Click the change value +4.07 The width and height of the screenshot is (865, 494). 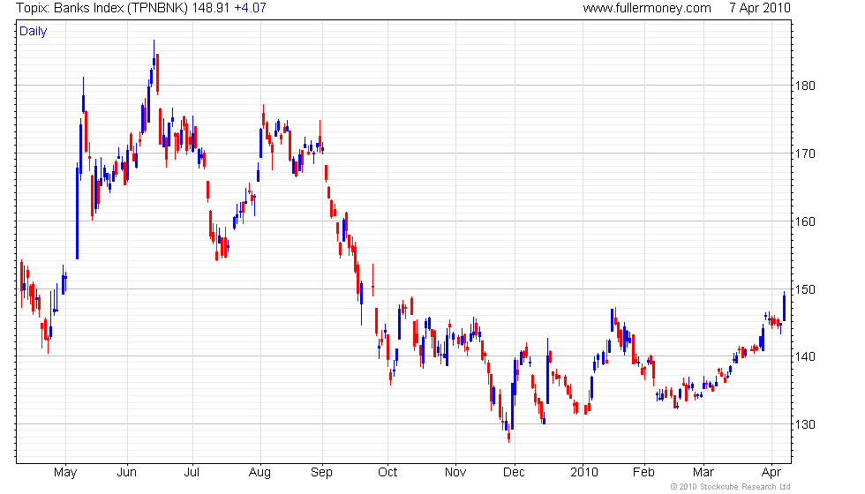point(250,8)
